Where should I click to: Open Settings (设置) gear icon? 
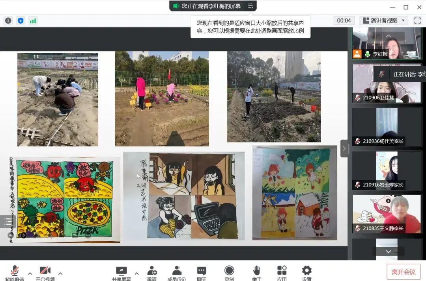(306, 272)
